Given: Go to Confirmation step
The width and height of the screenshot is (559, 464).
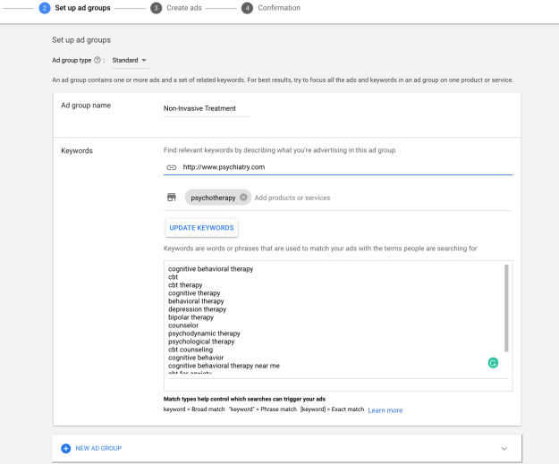Looking at the screenshot, I should point(279,8).
